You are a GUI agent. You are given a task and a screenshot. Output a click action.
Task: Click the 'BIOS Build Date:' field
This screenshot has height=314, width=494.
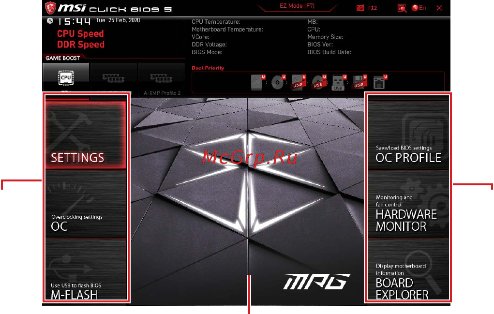click(329, 52)
